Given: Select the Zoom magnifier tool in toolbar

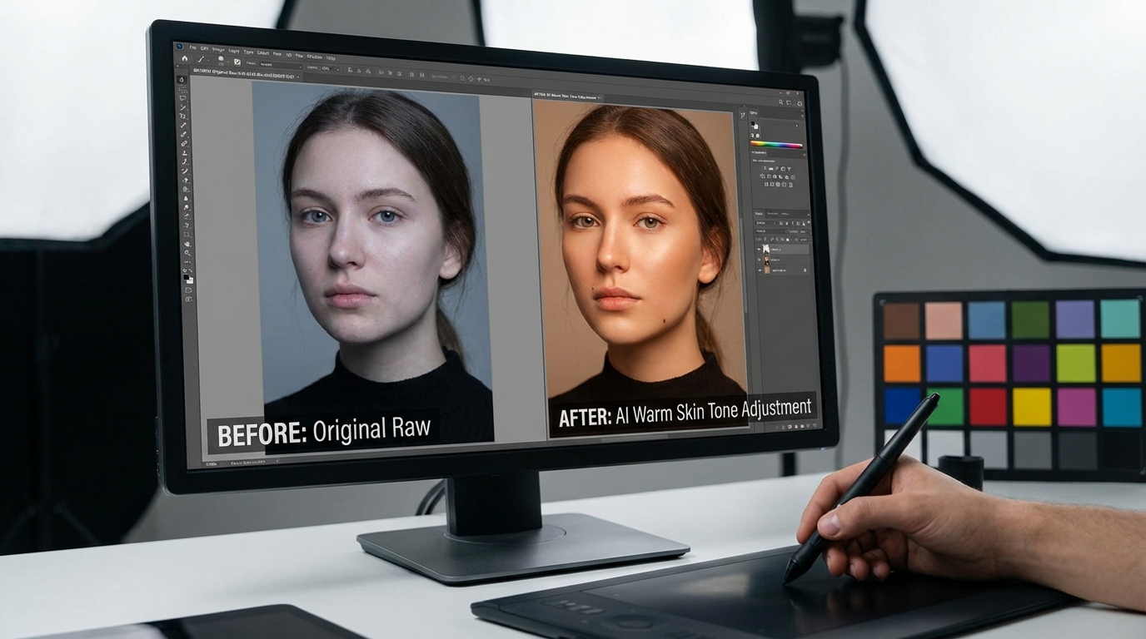Looking at the screenshot, I should (187, 253).
